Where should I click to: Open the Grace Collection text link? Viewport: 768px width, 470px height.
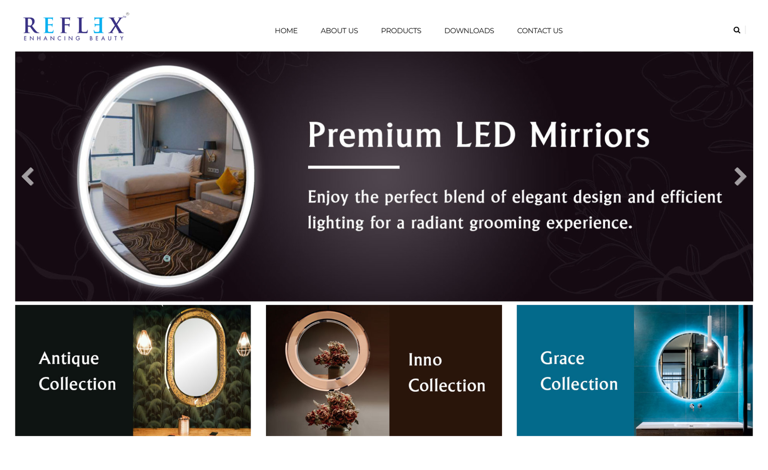[x=579, y=371]
